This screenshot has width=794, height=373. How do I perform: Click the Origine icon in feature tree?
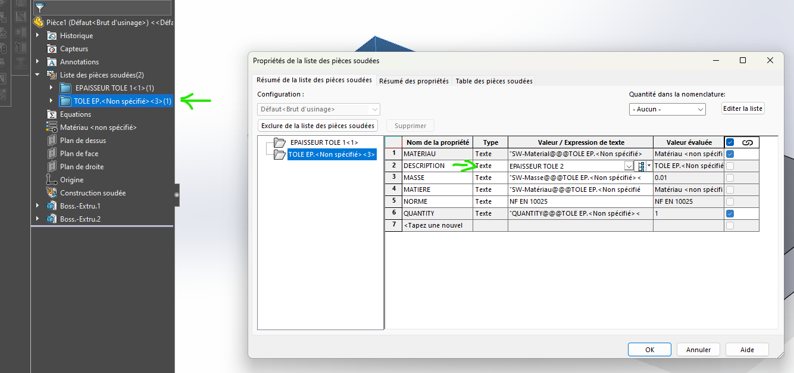coord(52,180)
